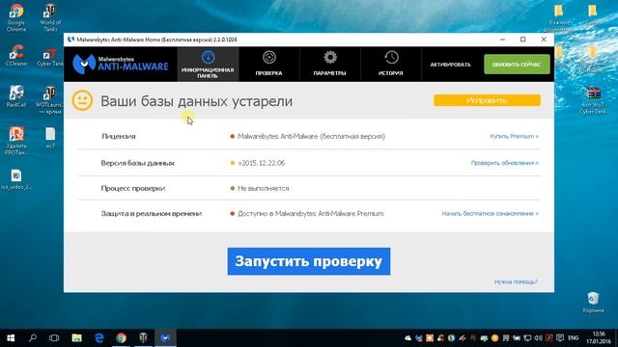Image resolution: width=618 pixels, height=347 pixels.
Task: Maximize the Malwarebytes window
Action: click(523, 40)
